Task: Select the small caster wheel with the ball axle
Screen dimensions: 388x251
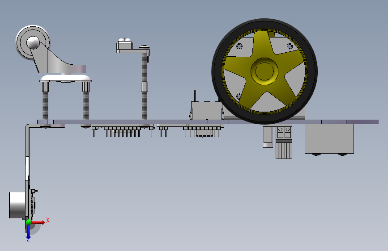Action: click(x=33, y=42)
